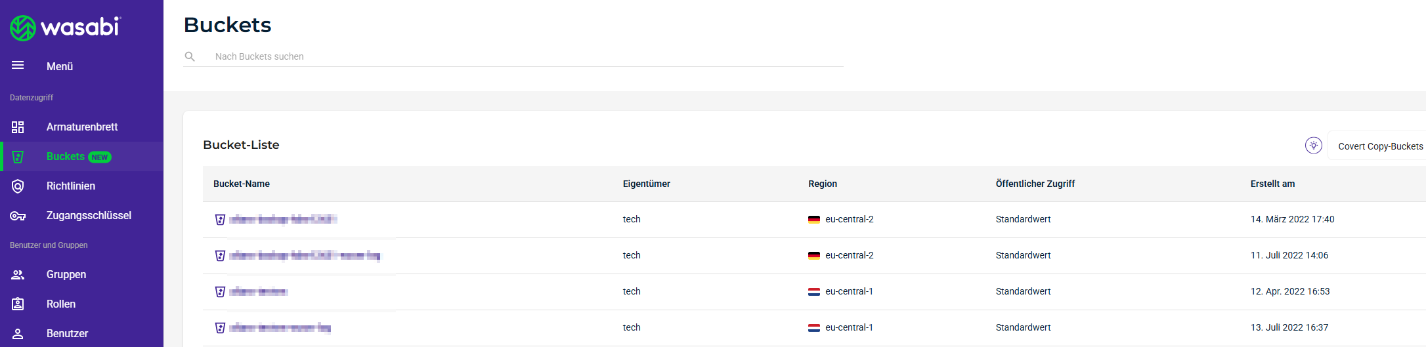Sort by Bucket-Name column header
The width and height of the screenshot is (1426, 347).
point(242,184)
